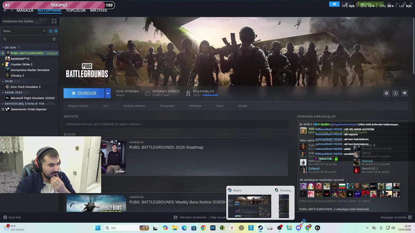415x233 pixels.
Task: Click the Steam taskbar icon
Action: [260, 228]
